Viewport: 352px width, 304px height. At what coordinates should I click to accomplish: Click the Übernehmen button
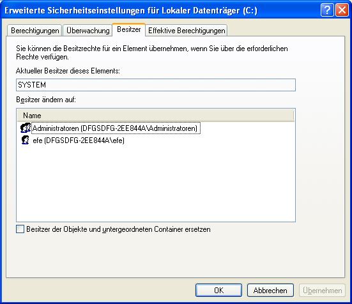tap(323, 291)
